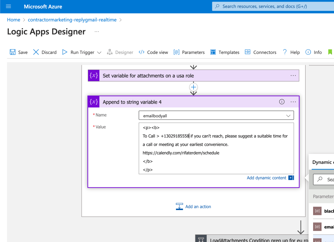Screen dimensions: 334x242
Task: Insert a new step with the plus circle
Action: coord(193,87)
